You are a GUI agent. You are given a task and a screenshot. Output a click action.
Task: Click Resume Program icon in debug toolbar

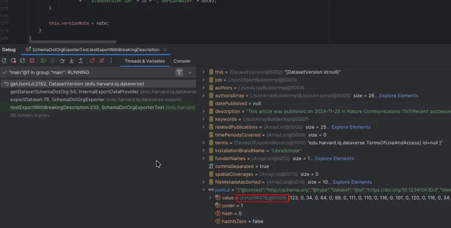point(43,61)
